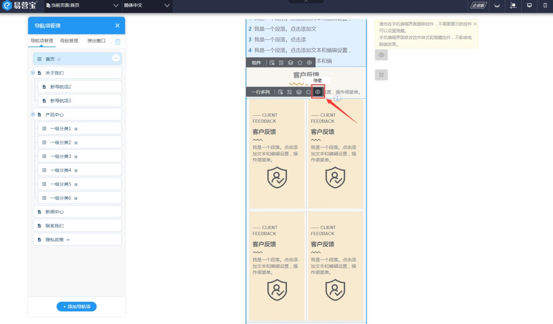Click paragraph line starting with number 3
553x324 pixels.
[x=277, y=40]
